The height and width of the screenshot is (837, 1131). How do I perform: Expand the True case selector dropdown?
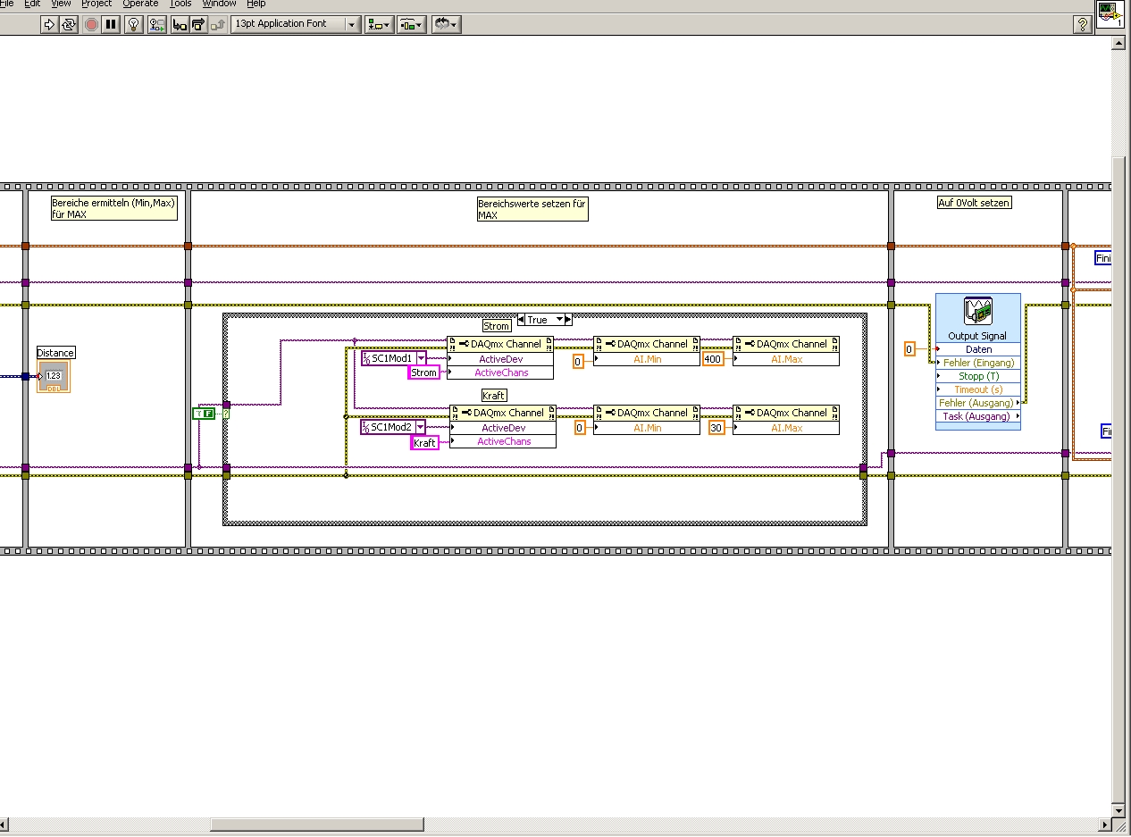click(x=560, y=320)
